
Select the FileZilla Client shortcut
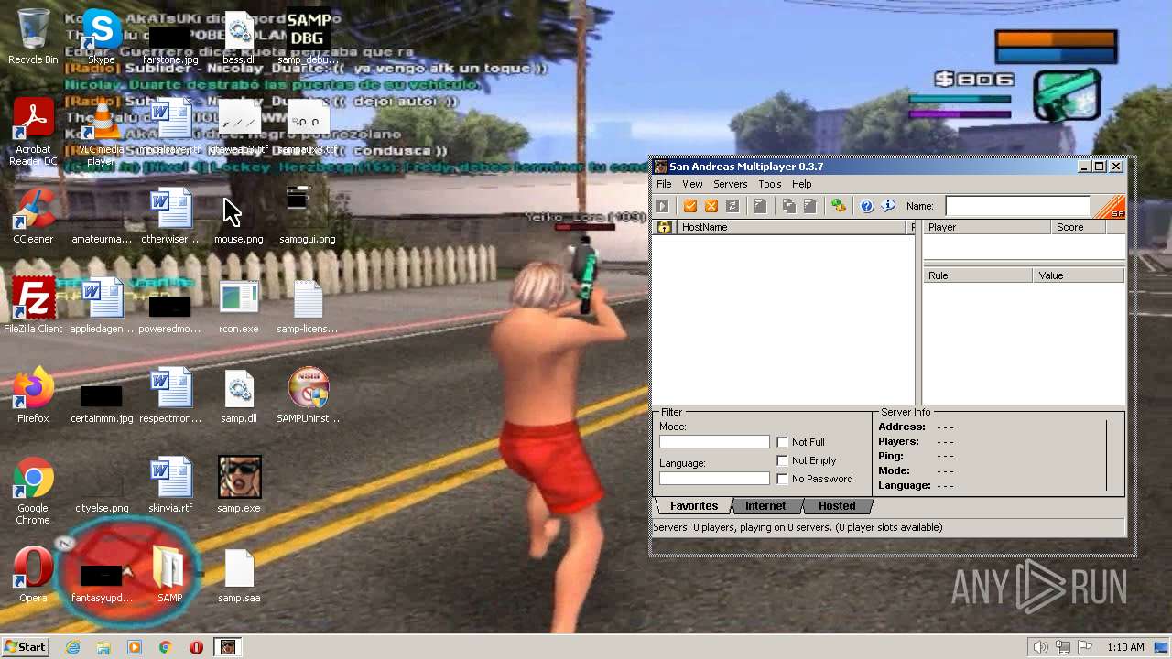pos(33,307)
